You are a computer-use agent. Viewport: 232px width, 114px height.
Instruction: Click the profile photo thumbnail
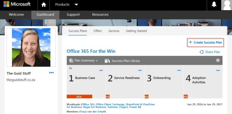tap(31, 47)
